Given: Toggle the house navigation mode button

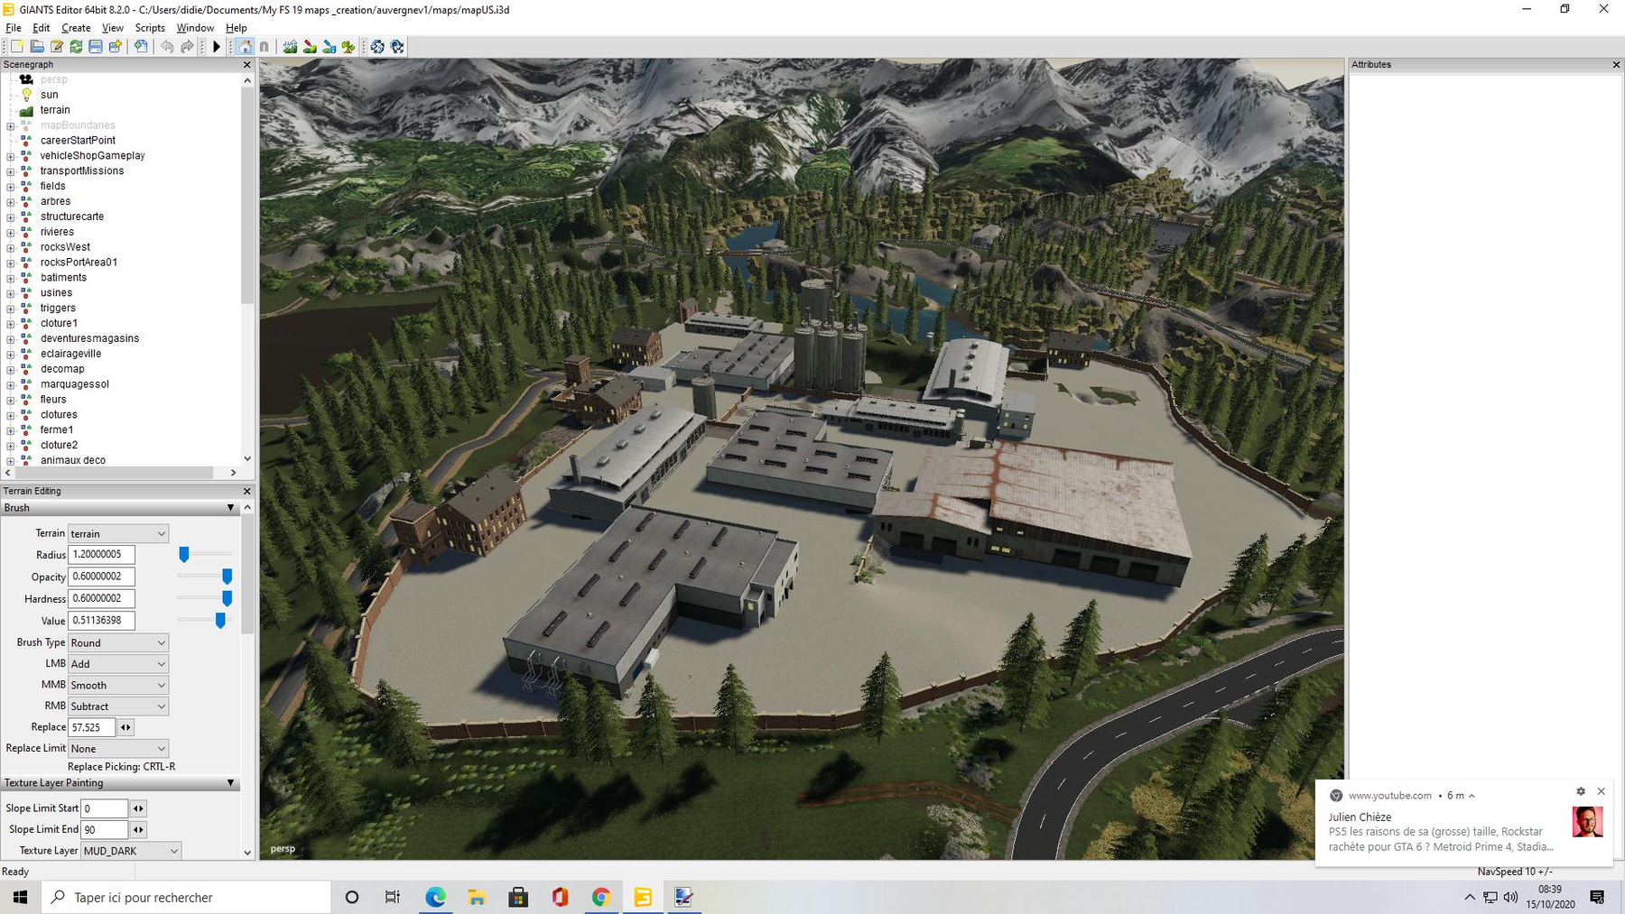Looking at the screenshot, I should tap(245, 47).
